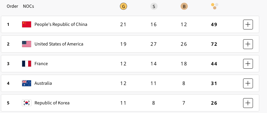
Task: Click the France flag icon
Action: (x=27, y=64)
